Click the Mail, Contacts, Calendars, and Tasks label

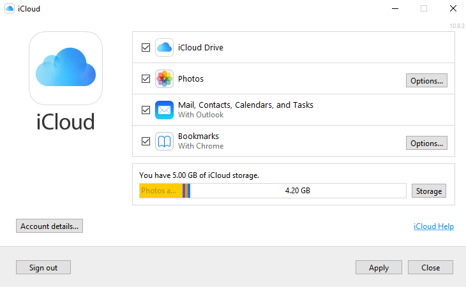click(246, 105)
